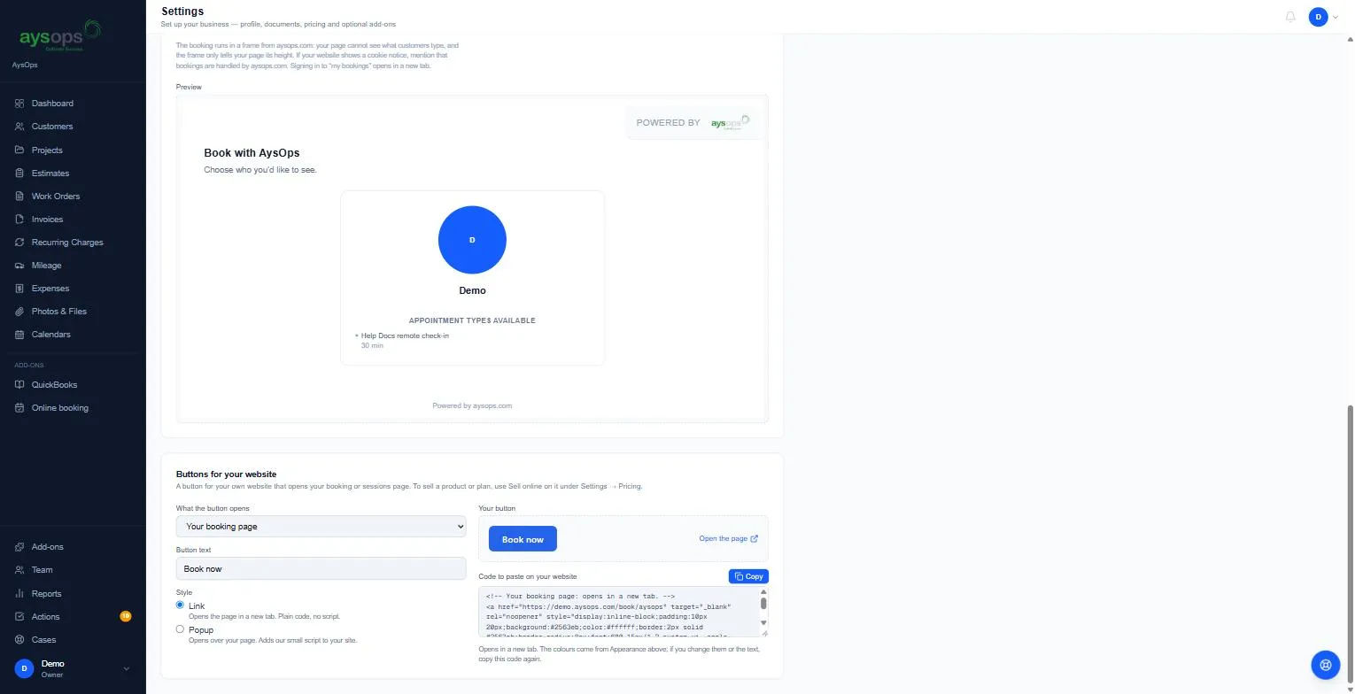The height and width of the screenshot is (694, 1355).
Task: Open notifications with the bell icon
Action: (x=1290, y=17)
